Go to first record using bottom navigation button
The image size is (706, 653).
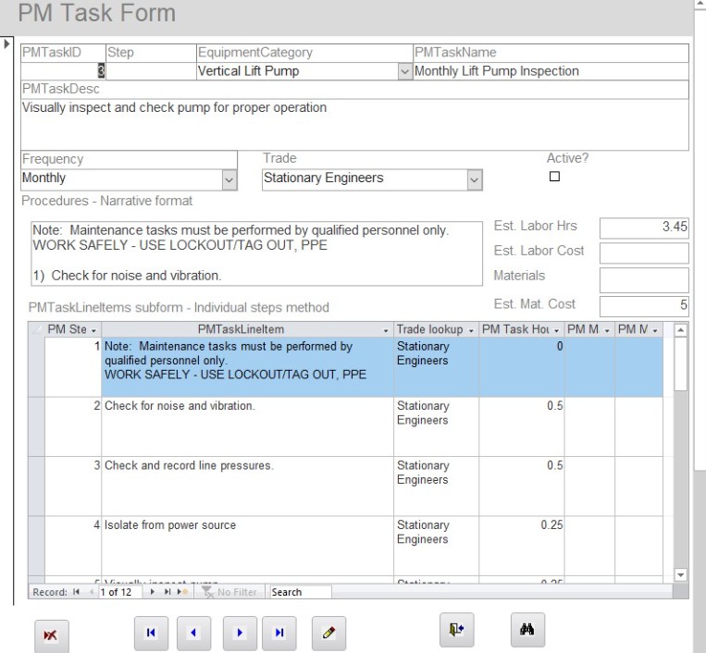[151, 633]
